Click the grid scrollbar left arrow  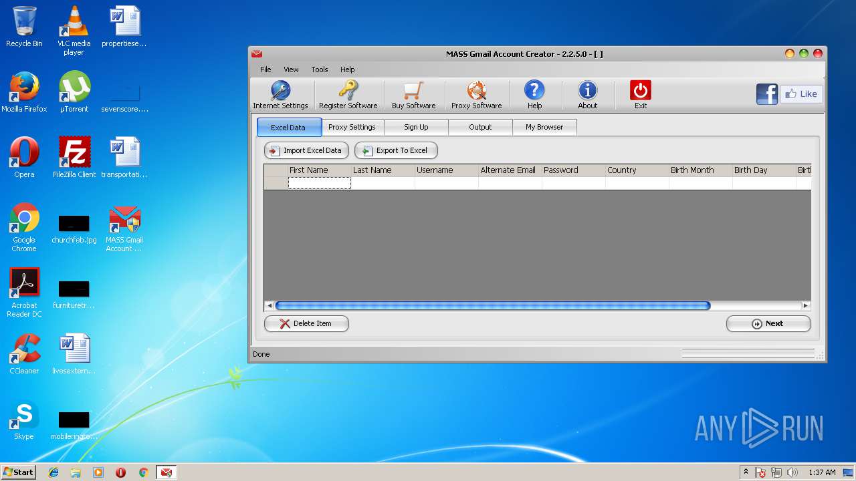click(x=270, y=306)
